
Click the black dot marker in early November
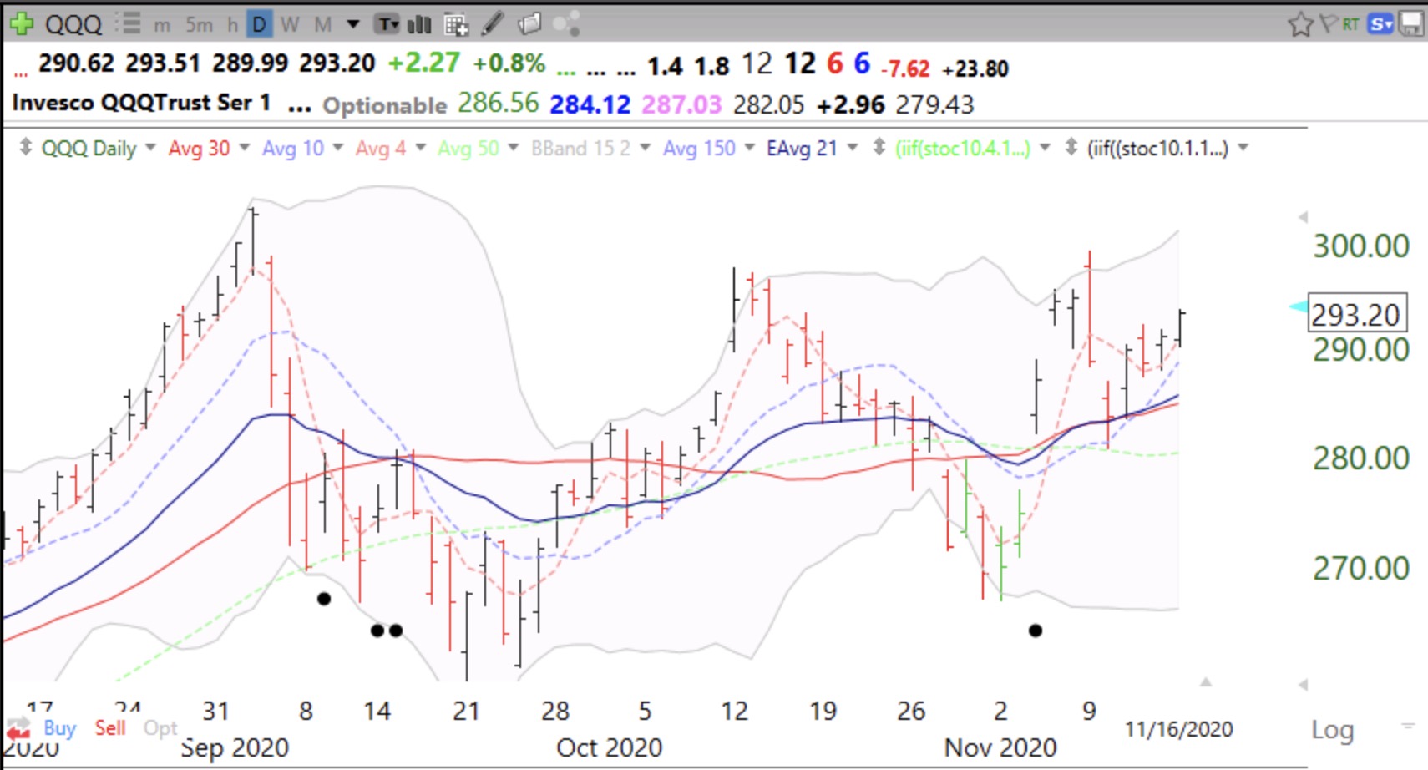[x=1036, y=631]
